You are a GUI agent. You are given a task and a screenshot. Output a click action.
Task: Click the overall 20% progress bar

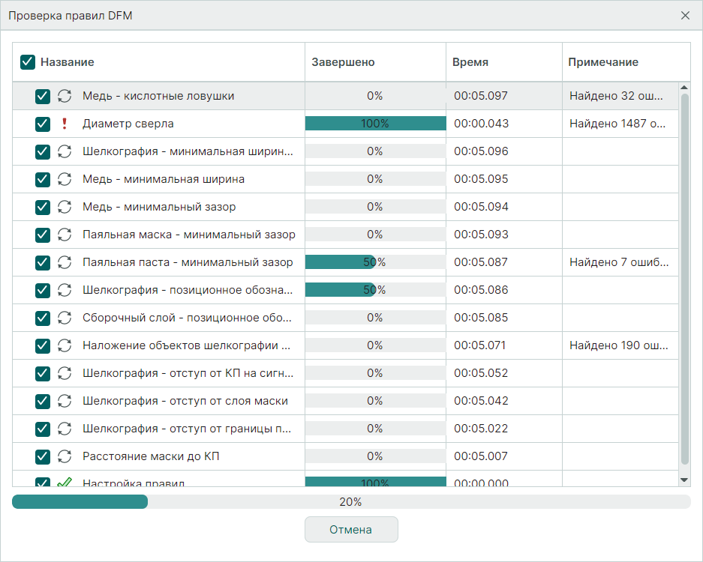(351, 502)
